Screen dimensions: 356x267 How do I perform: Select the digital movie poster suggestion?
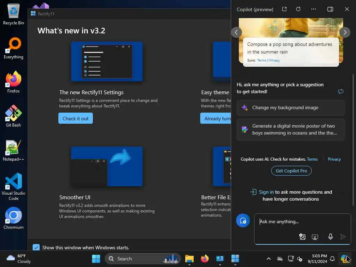pyautogui.click(x=291, y=129)
